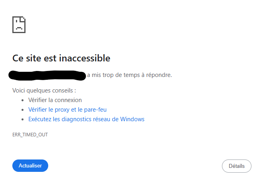Click the sad page error icon
This screenshot has height=185, width=265.
(20, 24)
